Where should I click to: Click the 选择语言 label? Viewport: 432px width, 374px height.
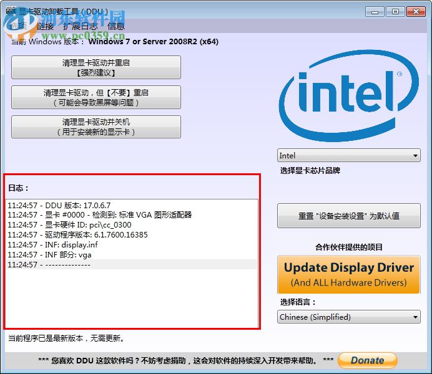point(298,302)
